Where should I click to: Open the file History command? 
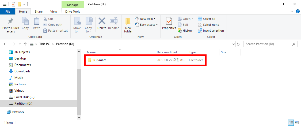185,30
